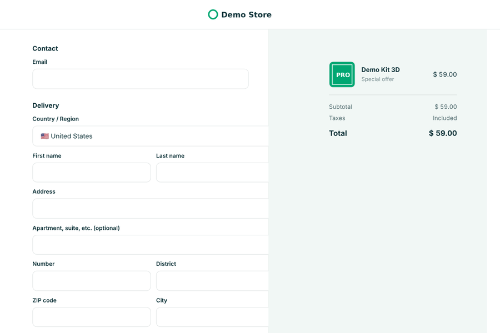
Task: Focus the Address input field
Action: [150, 209]
